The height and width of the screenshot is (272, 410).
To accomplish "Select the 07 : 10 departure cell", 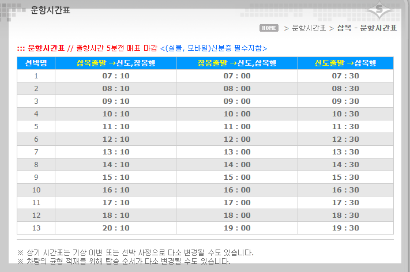I will tap(116, 75).
